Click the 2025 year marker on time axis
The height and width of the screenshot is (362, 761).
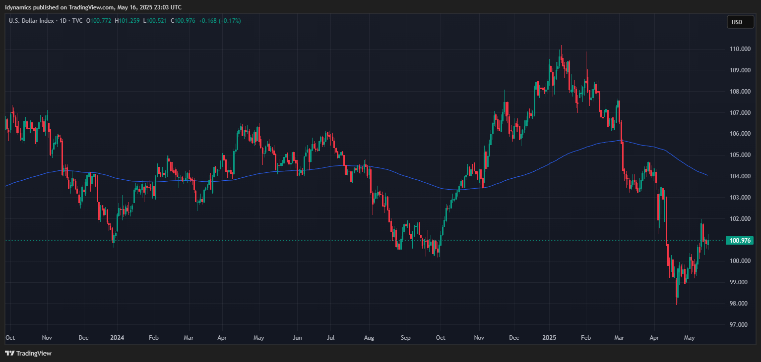(x=550, y=338)
